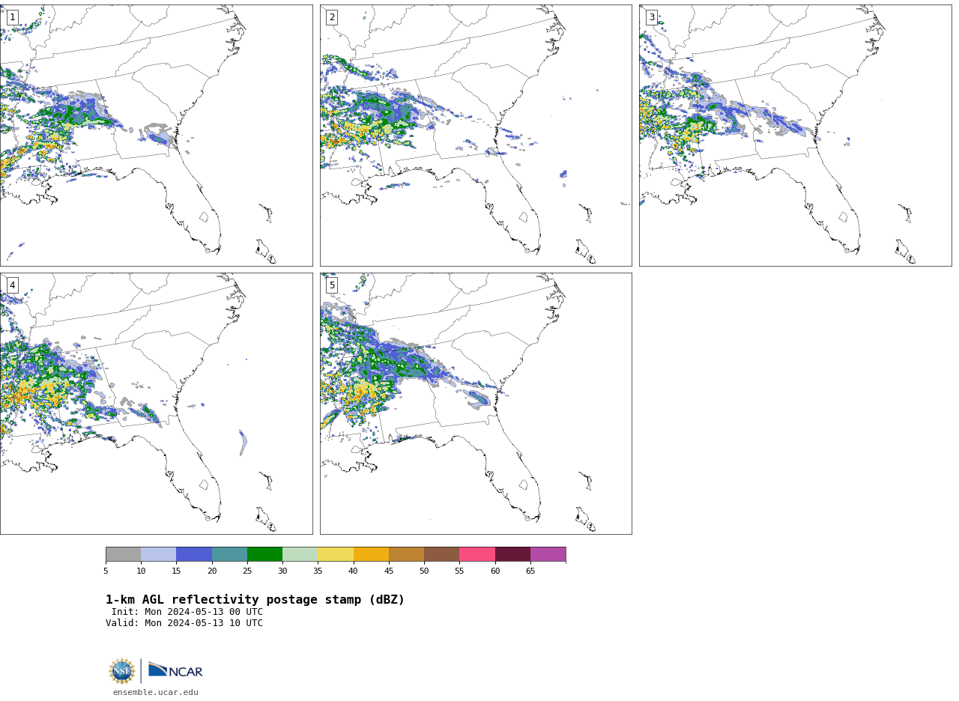Click the pink 55-60 dBZ swatch
Image resolution: width=959 pixels, height=701 pixels.
(477, 554)
